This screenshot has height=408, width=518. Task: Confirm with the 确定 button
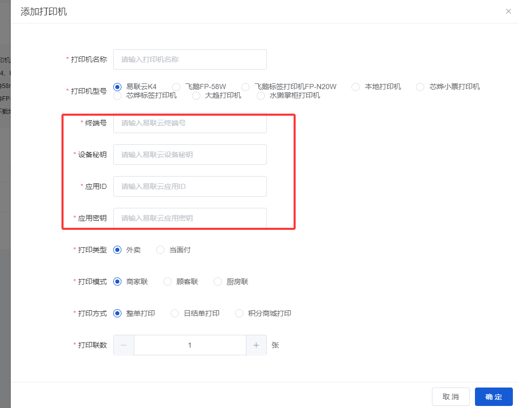[493, 397]
